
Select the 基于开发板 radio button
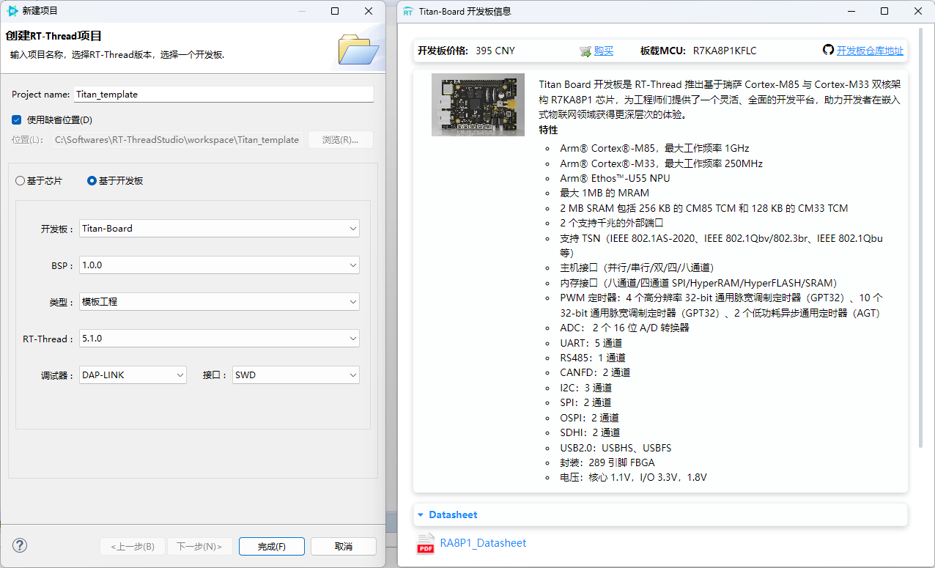(92, 181)
